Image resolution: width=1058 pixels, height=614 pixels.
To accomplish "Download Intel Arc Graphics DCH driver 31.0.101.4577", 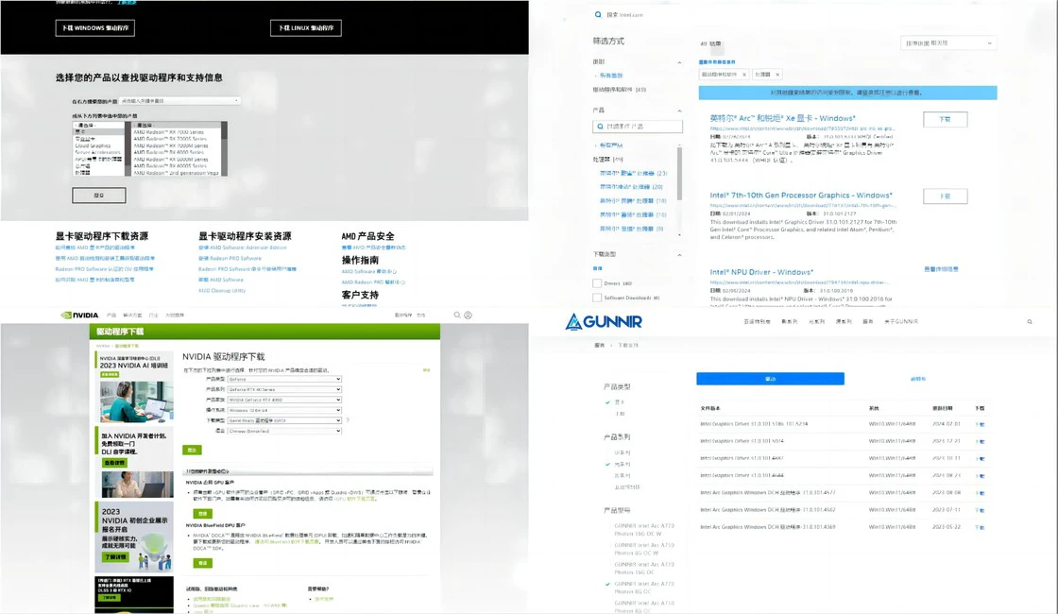I will 981,492.
